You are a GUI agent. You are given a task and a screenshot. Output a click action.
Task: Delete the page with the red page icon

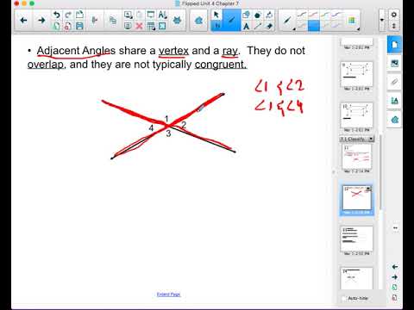pyautogui.click(x=68, y=27)
